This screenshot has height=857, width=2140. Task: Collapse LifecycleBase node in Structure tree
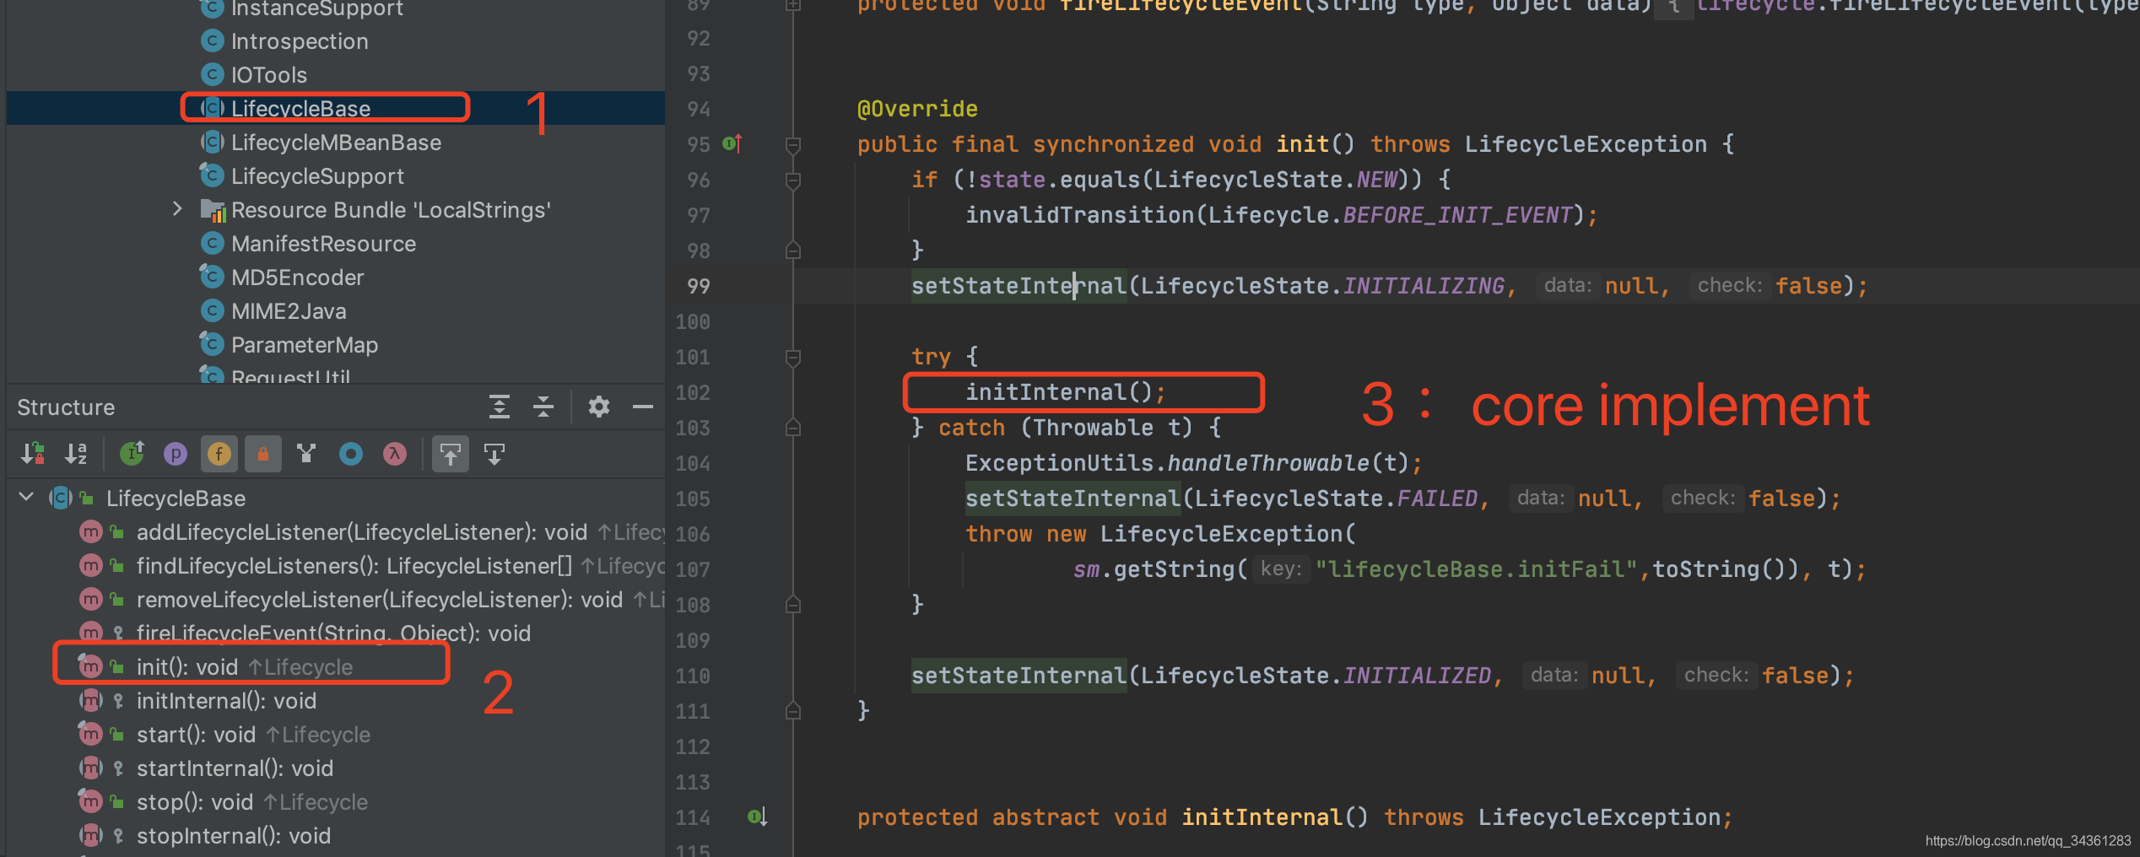[26, 497]
